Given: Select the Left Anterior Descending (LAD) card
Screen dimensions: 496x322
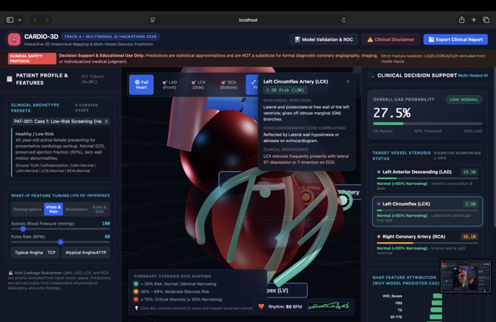Looking at the screenshot, I should tap(427, 179).
